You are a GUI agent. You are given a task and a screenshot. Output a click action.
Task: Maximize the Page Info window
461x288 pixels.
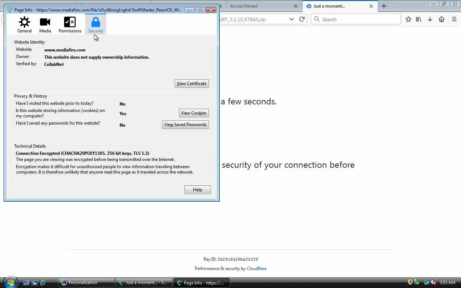tap(200, 10)
